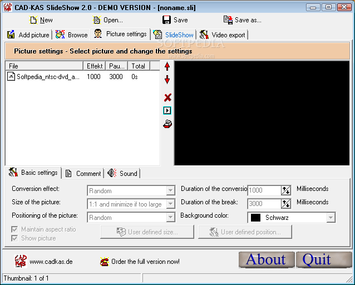
Task: Open the Background color Schwarz dropdown
Action: point(331,218)
